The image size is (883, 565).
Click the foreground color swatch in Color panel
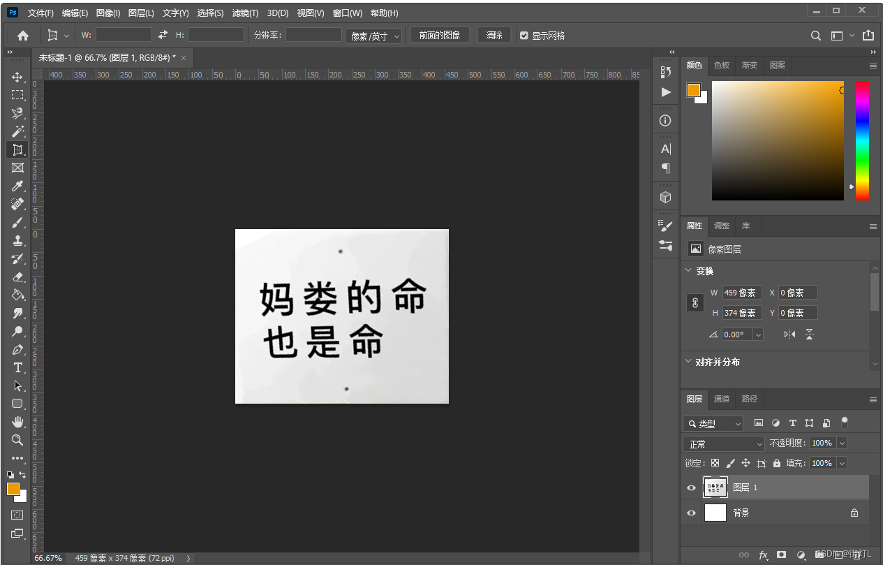[x=693, y=90]
